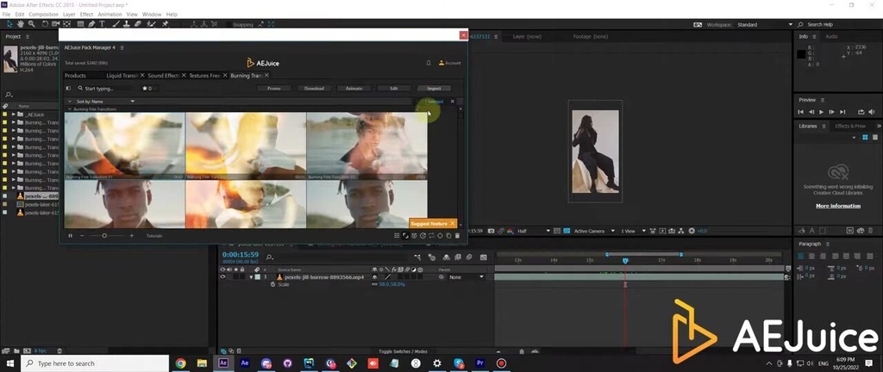Select the Brush tool
Viewport: 883px width, 372px height.
click(x=116, y=24)
